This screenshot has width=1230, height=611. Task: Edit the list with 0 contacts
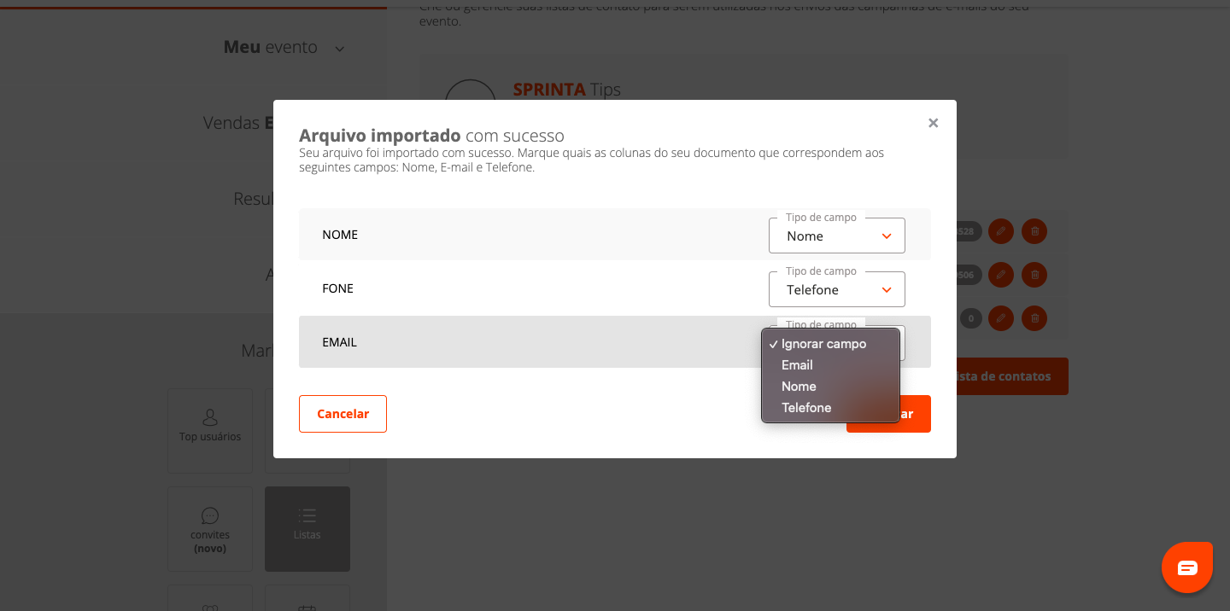[x=1001, y=318]
